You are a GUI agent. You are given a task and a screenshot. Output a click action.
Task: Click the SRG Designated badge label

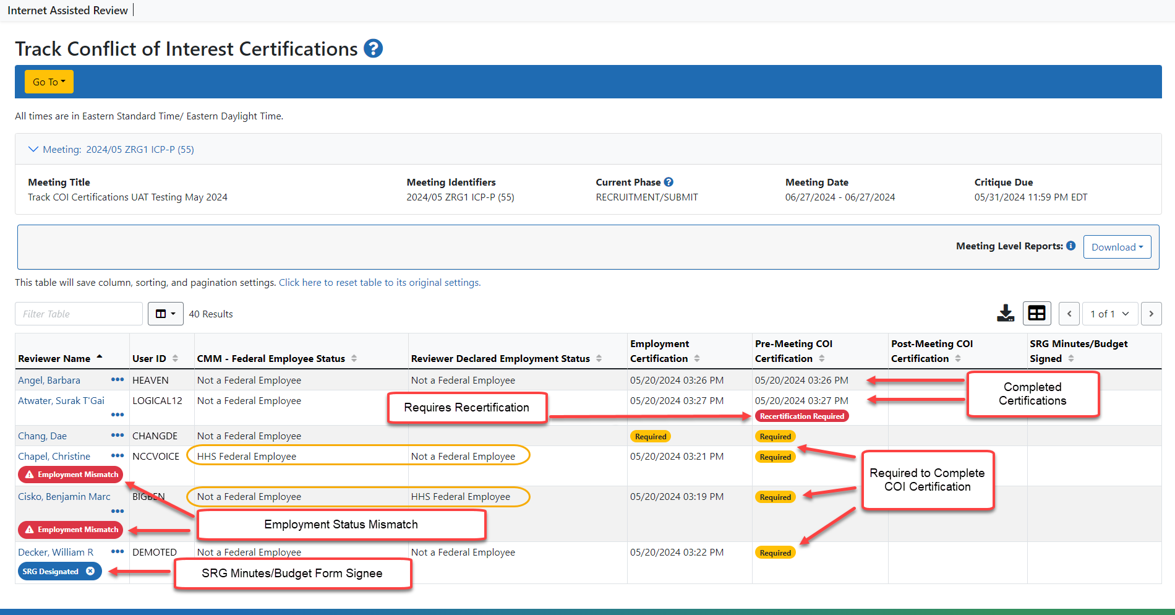51,571
